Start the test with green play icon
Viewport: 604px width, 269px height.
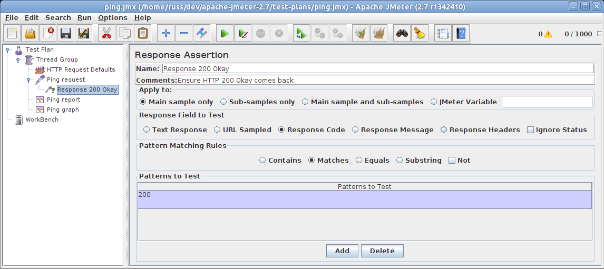(x=225, y=34)
